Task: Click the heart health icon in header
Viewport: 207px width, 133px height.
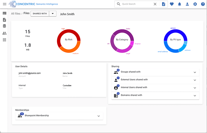Action: coord(172,4)
